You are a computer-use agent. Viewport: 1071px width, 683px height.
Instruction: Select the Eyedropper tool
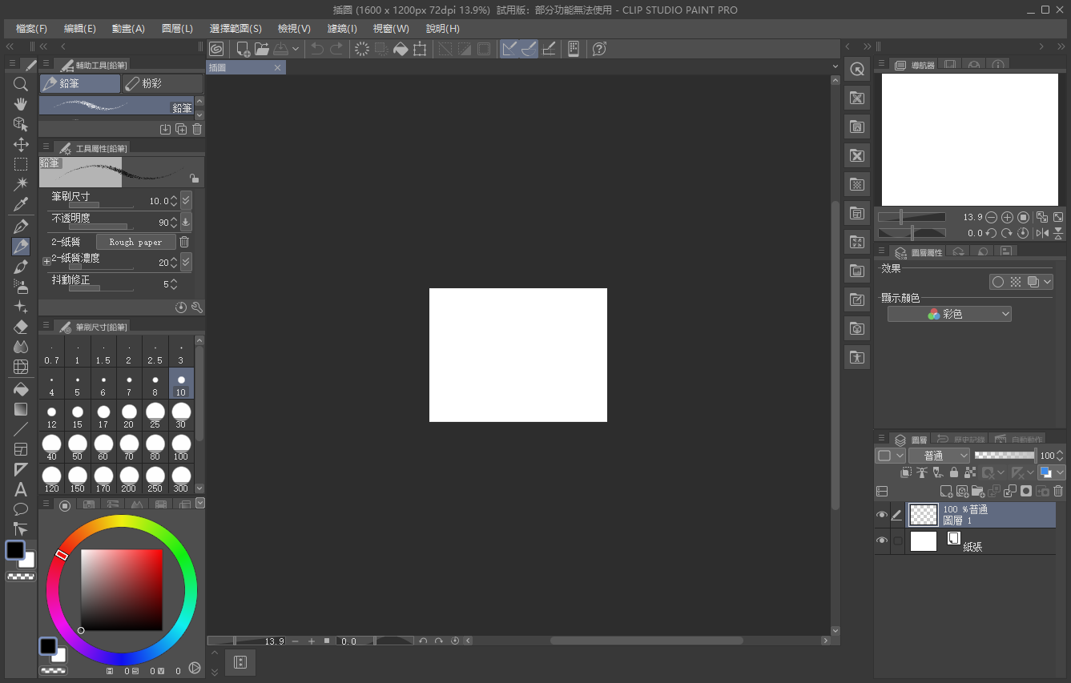[21, 205]
